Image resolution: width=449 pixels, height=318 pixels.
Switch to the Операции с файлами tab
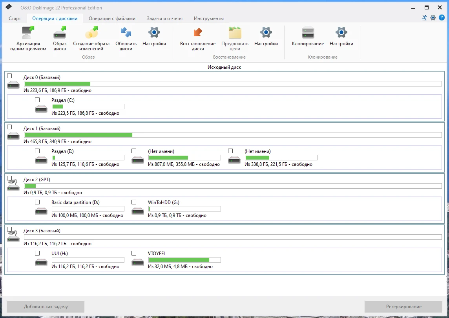pos(112,18)
